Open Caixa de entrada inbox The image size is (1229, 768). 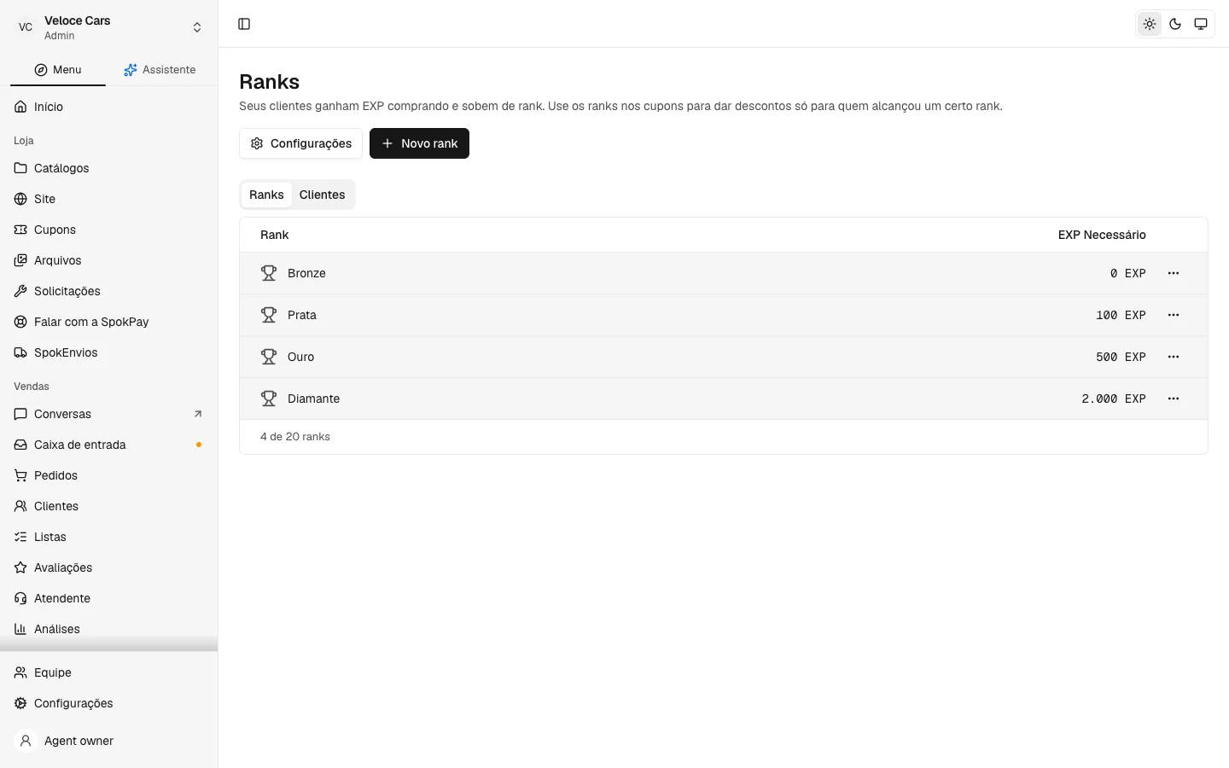point(109,445)
